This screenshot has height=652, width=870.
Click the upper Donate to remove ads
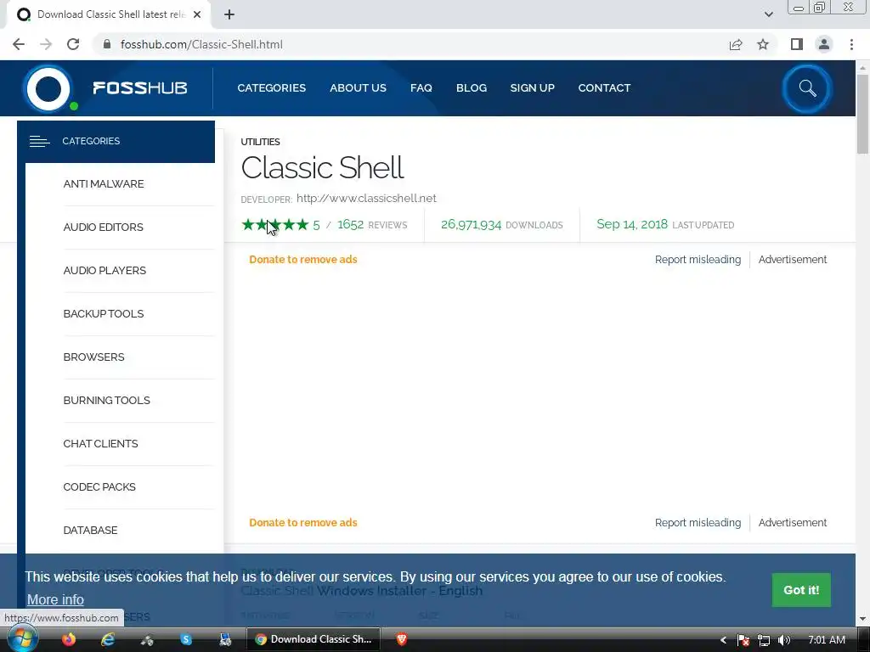pyautogui.click(x=303, y=260)
